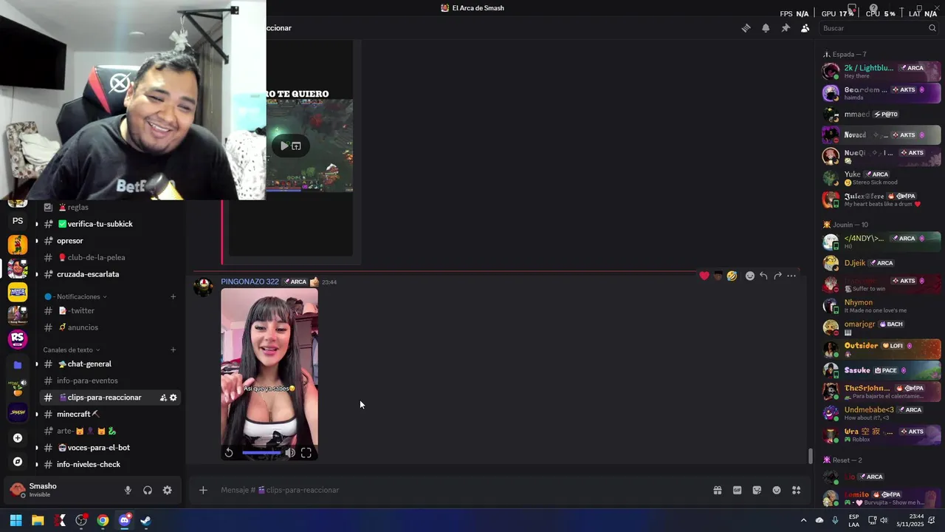Open Windows Start menu
This screenshot has width=945, height=532.
coord(16,520)
